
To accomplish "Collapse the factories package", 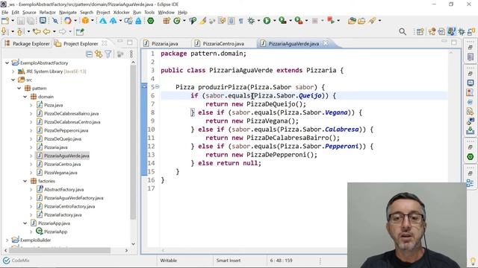I will point(25,181).
